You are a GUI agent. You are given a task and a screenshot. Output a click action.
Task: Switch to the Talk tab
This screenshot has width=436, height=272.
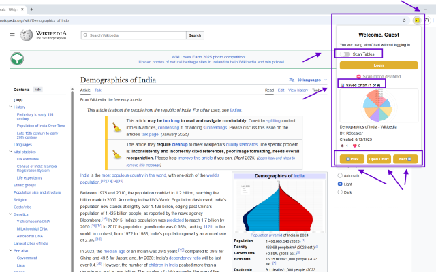point(98,90)
